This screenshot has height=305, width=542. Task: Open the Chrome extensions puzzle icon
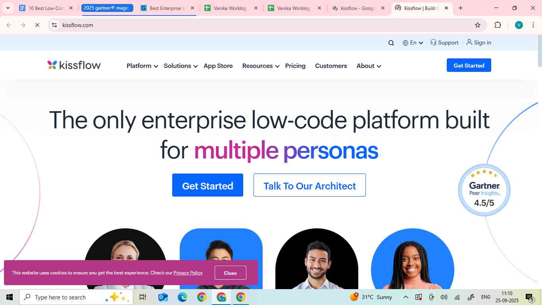498,25
